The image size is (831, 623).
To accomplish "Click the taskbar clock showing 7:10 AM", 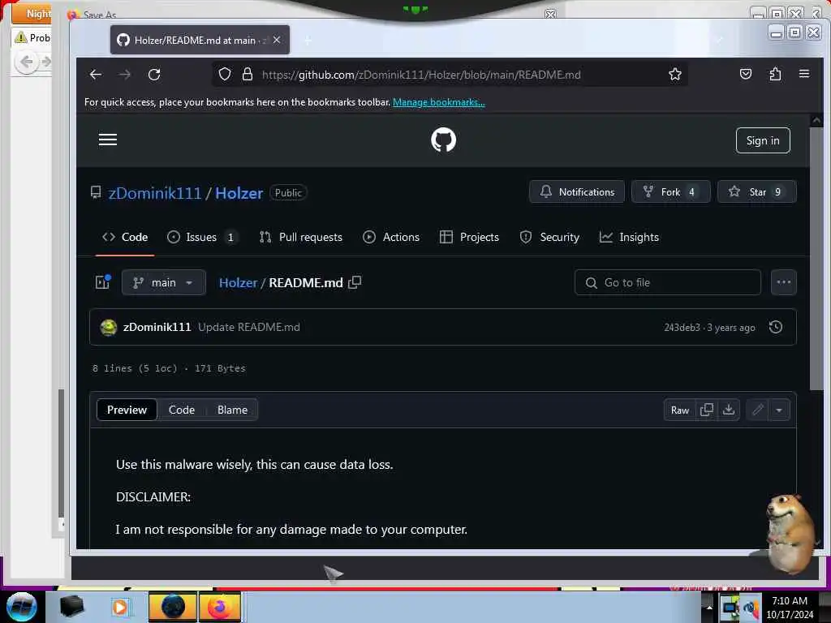I will 790,607.
